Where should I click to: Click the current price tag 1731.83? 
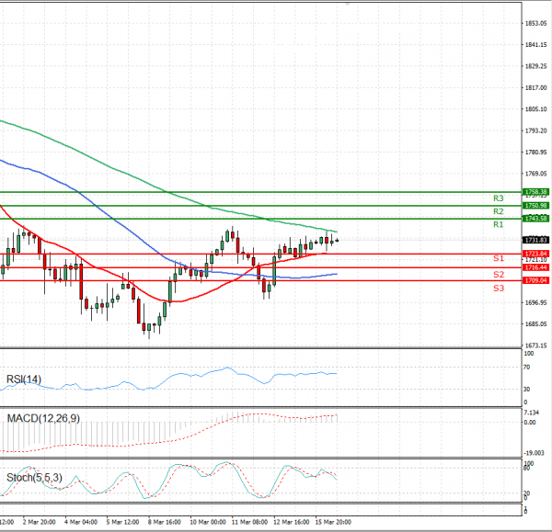pyautogui.click(x=535, y=240)
